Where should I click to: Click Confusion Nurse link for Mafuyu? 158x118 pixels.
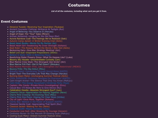tap(39, 114)
